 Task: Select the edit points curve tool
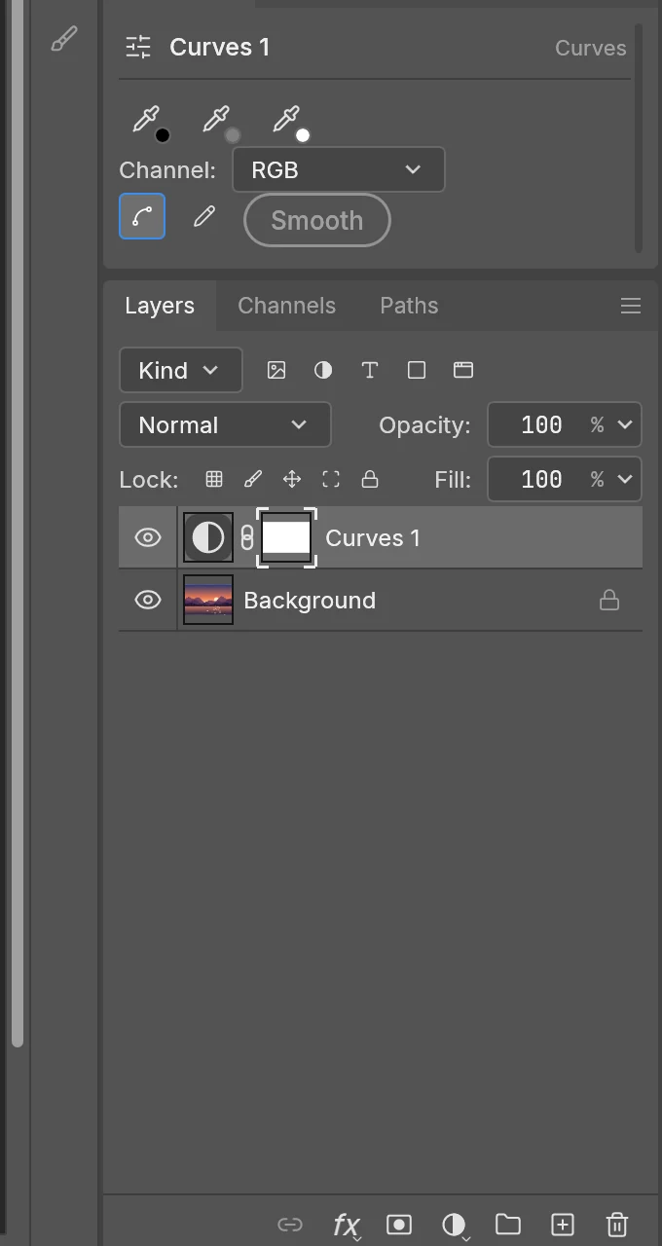142,216
